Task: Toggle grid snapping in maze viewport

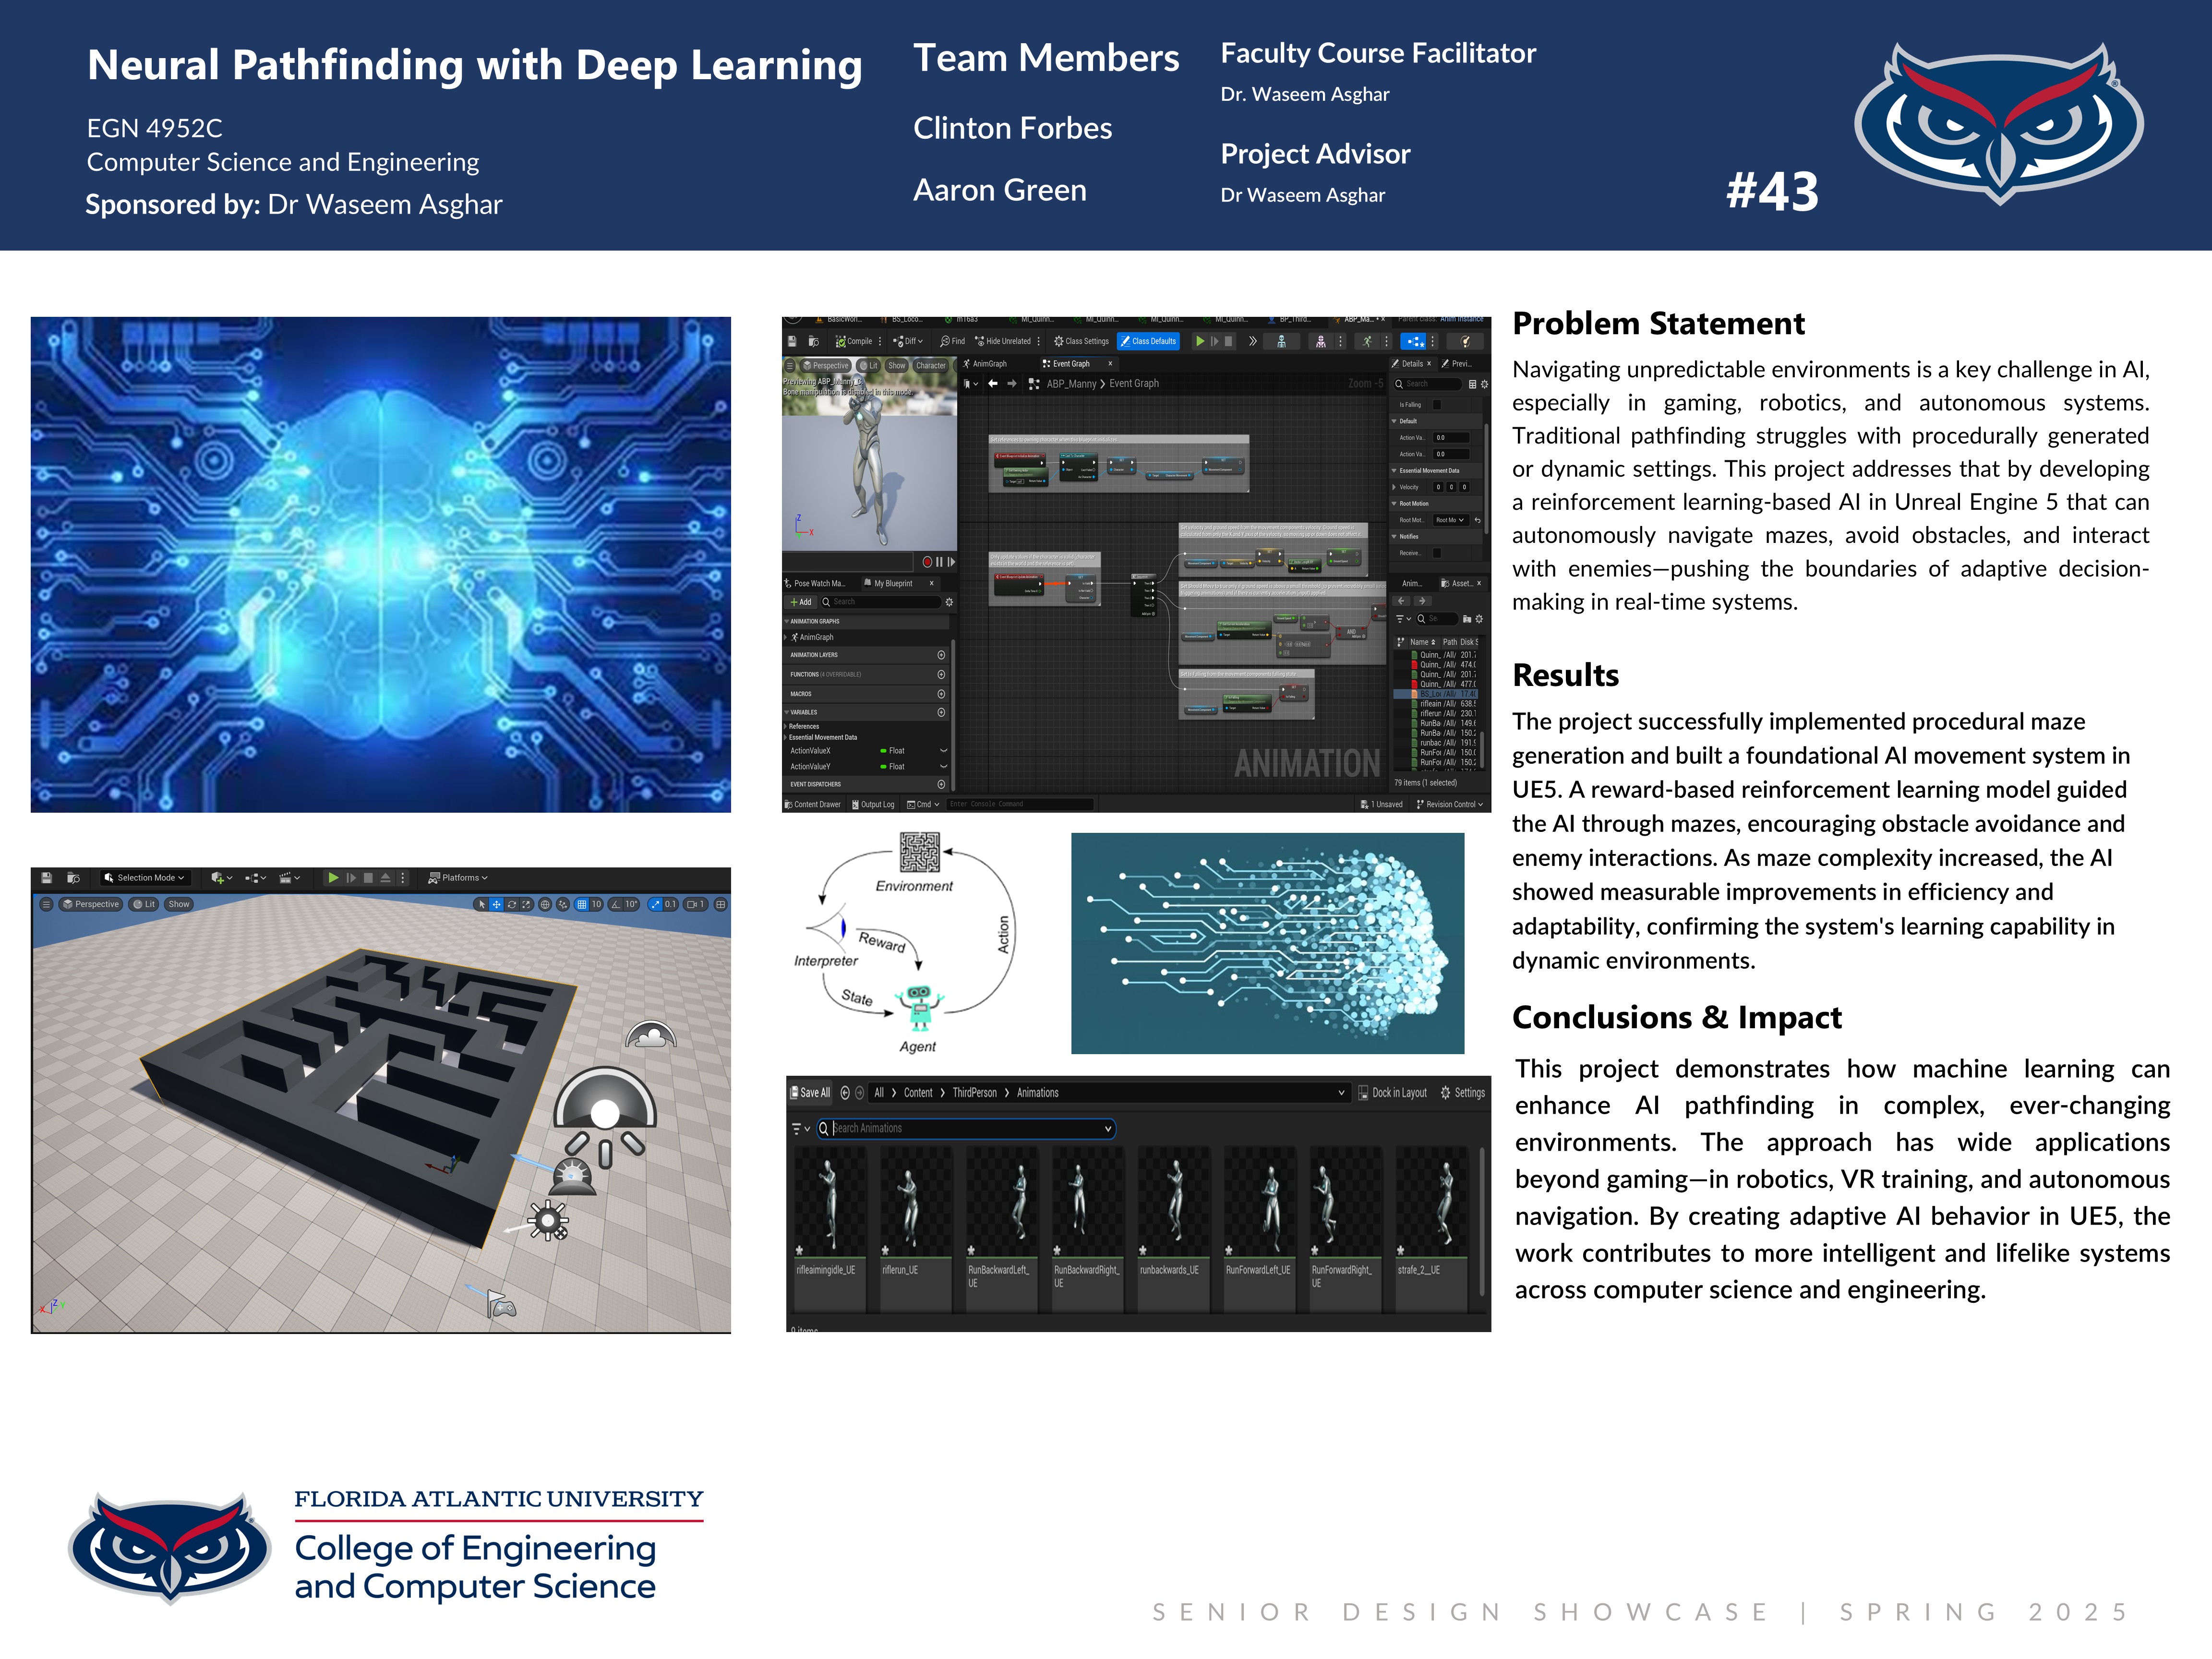Action: coord(582,904)
